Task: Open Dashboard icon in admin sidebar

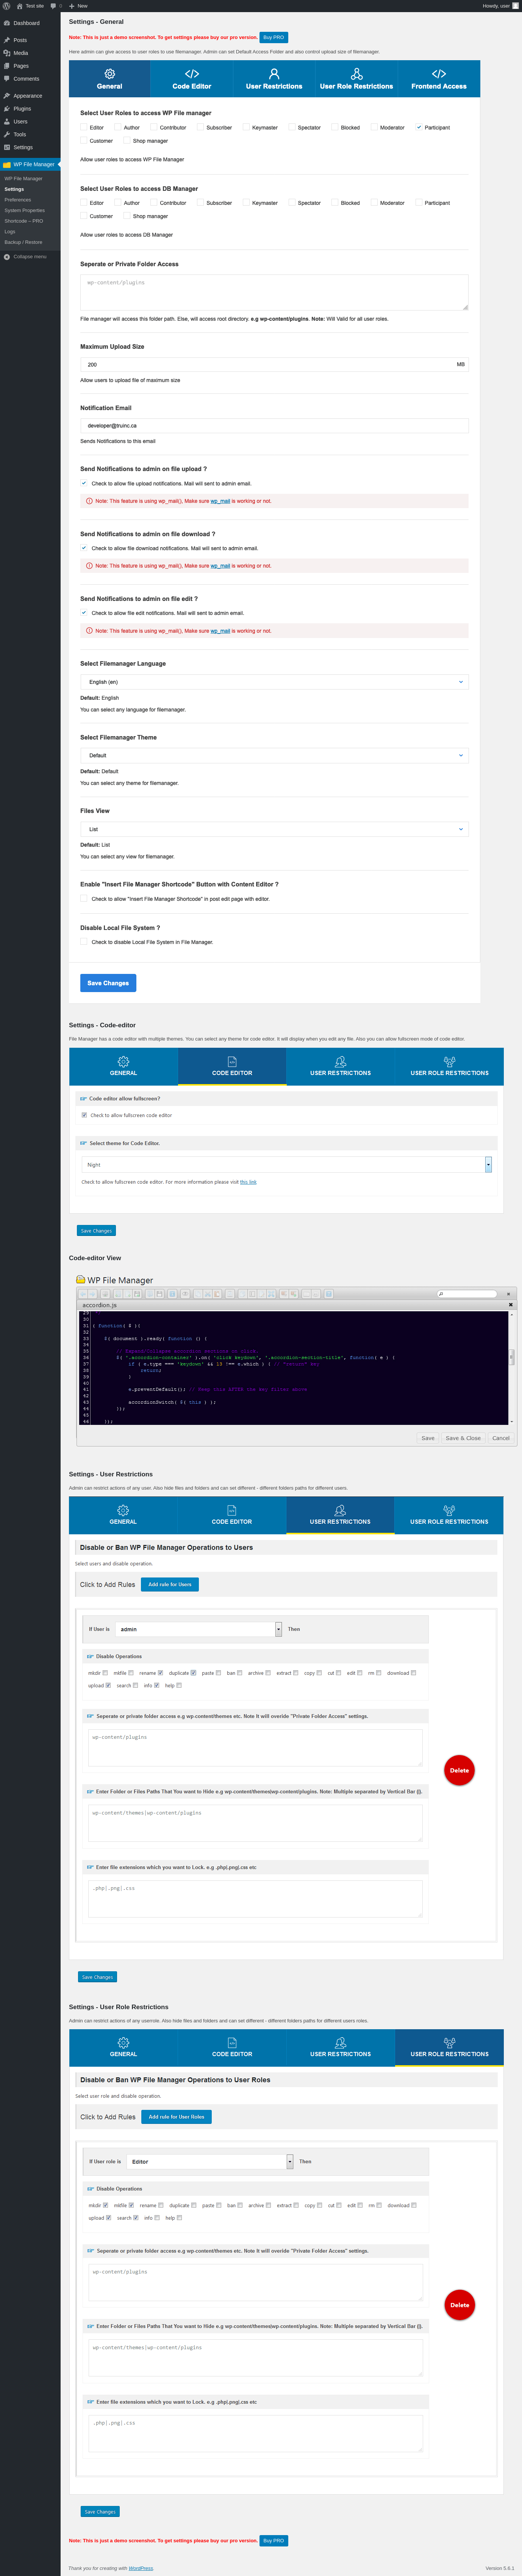Action: (x=7, y=23)
